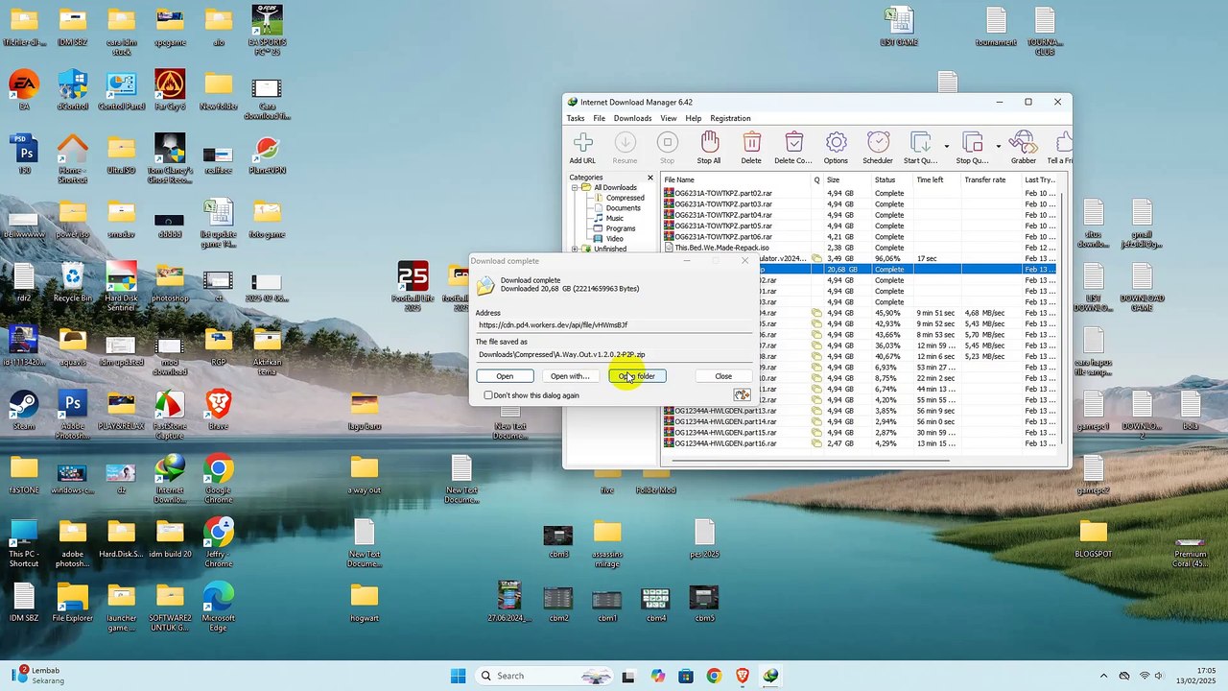Open the Start Queue dropdown arrow
The height and width of the screenshot is (691, 1228).
pyautogui.click(x=946, y=147)
